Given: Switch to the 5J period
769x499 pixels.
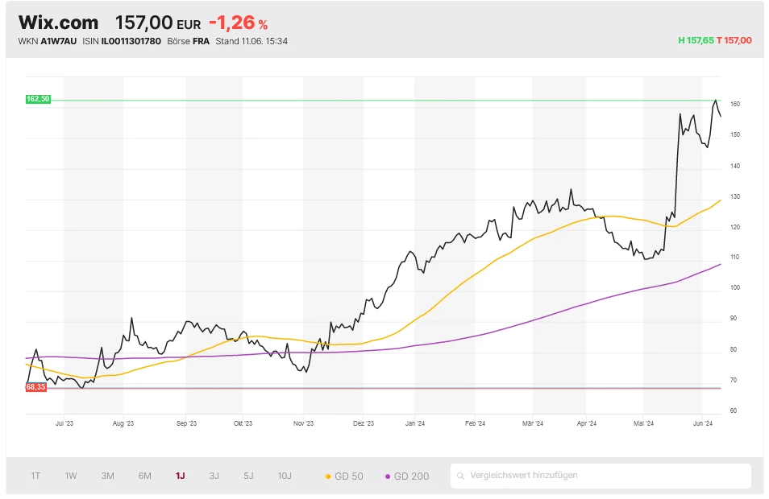Looking at the screenshot, I should tap(249, 476).
